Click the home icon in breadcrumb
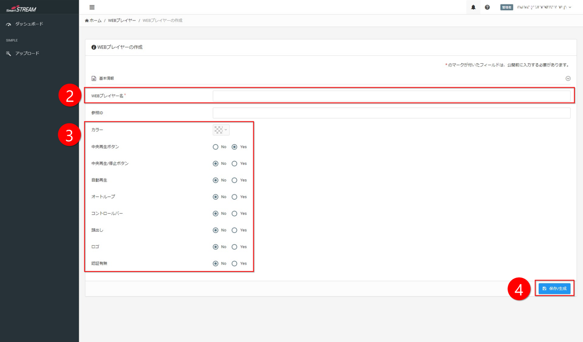 (87, 20)
